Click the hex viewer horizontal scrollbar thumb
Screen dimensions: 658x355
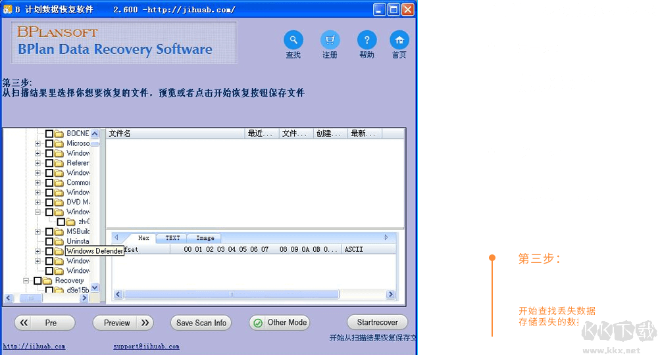coord(232,295)
